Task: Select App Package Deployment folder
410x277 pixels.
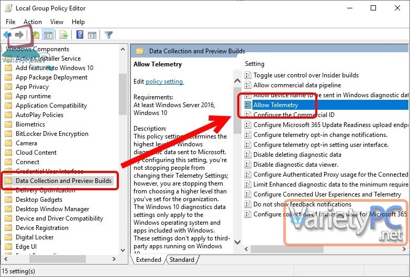Action: click(x=51, y=77)
